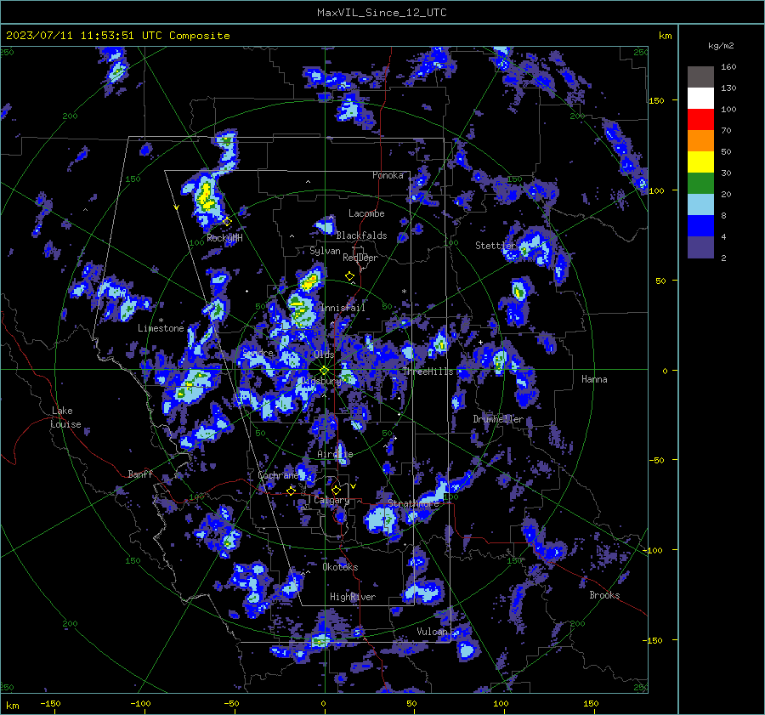This screenshot has width=765, height=715.
Task: Click the 2023/07/11 11:53:51 UTC Composite timestamp
Action: pos(117,36)
